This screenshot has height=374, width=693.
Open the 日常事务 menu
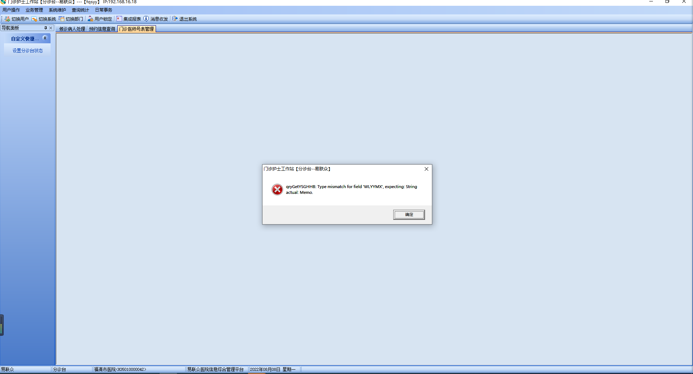point(104,10)
